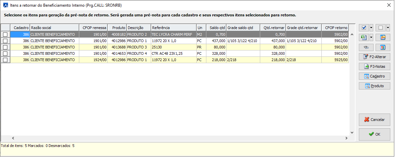
Task: Sort by the Cadastro column header
Action: [x=20, y=28]
